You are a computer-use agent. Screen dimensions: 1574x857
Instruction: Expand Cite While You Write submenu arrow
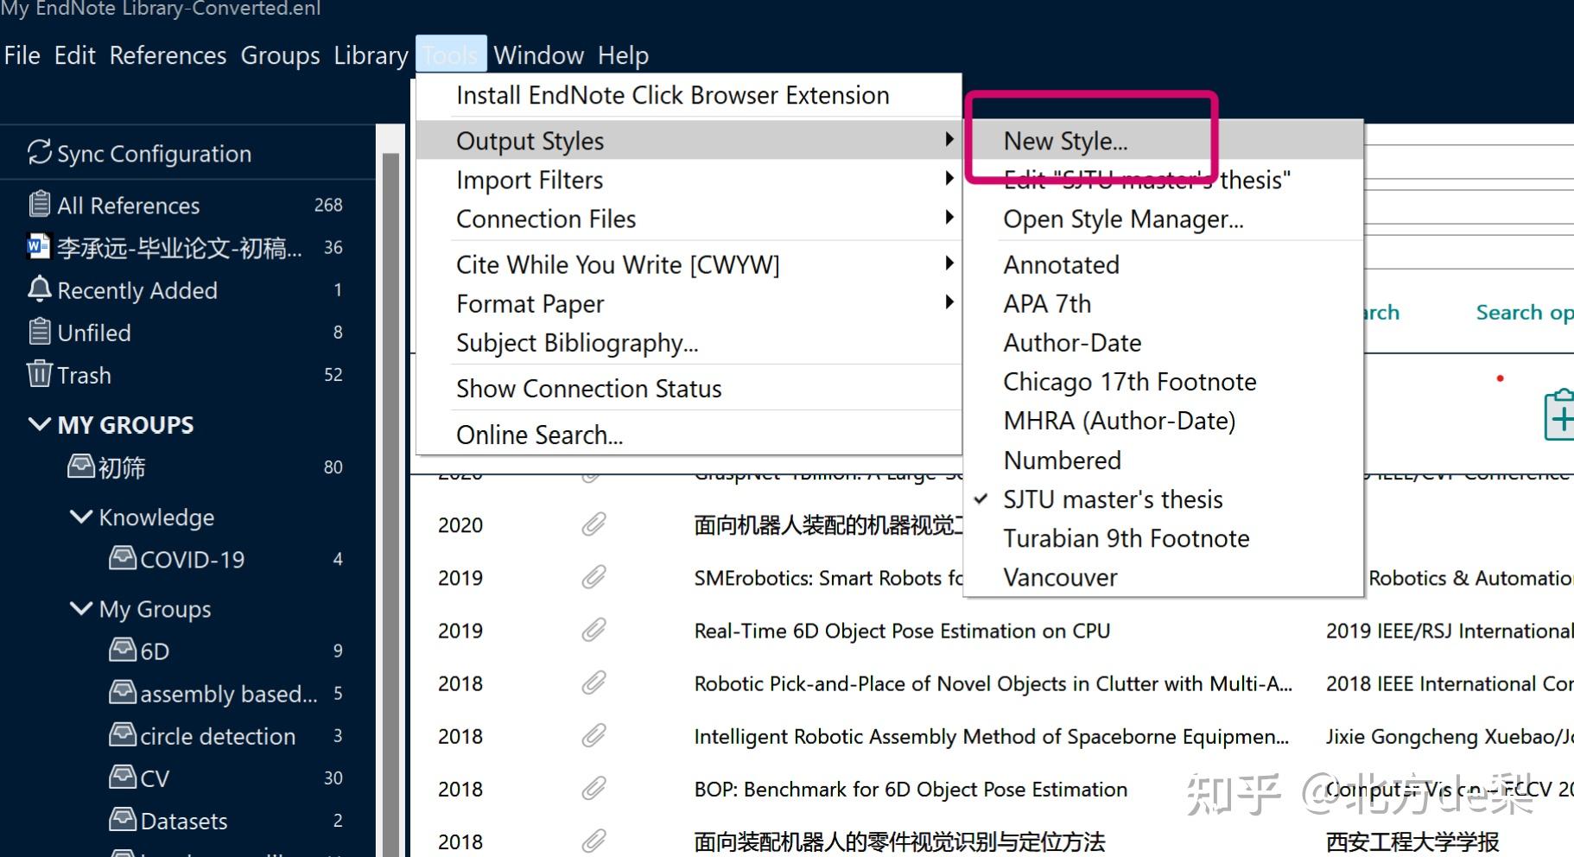pyautogui.click(x=949, y=263)
